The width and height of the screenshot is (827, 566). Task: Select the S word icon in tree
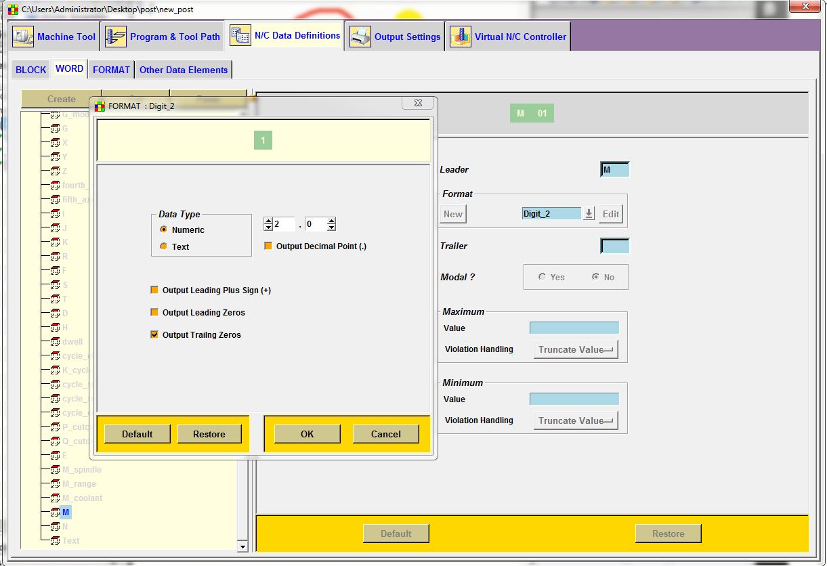56,285
